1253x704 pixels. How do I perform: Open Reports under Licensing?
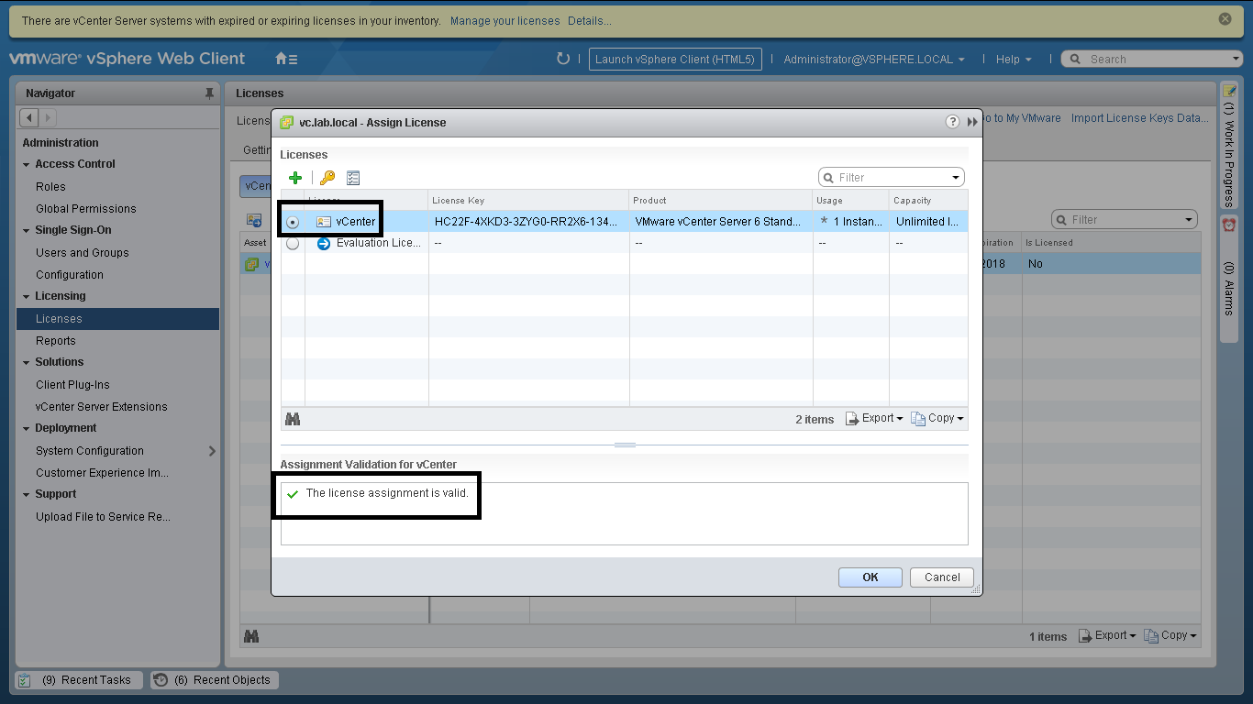[56, 341]
